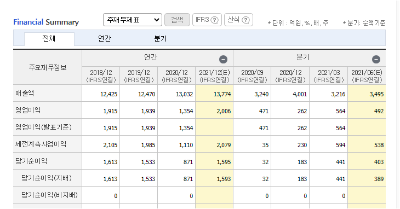Select the 2018/12 annual column header
400x209 pixels.
[101, 76]
